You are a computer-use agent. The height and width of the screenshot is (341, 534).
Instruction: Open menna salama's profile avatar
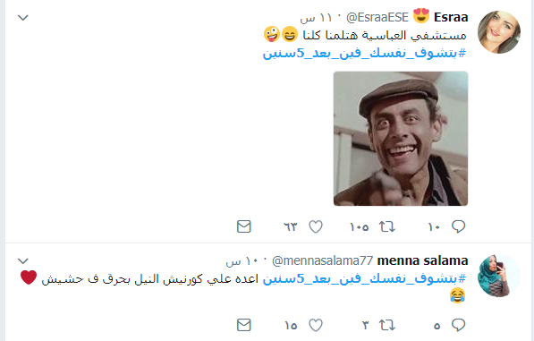click(499, 276)
